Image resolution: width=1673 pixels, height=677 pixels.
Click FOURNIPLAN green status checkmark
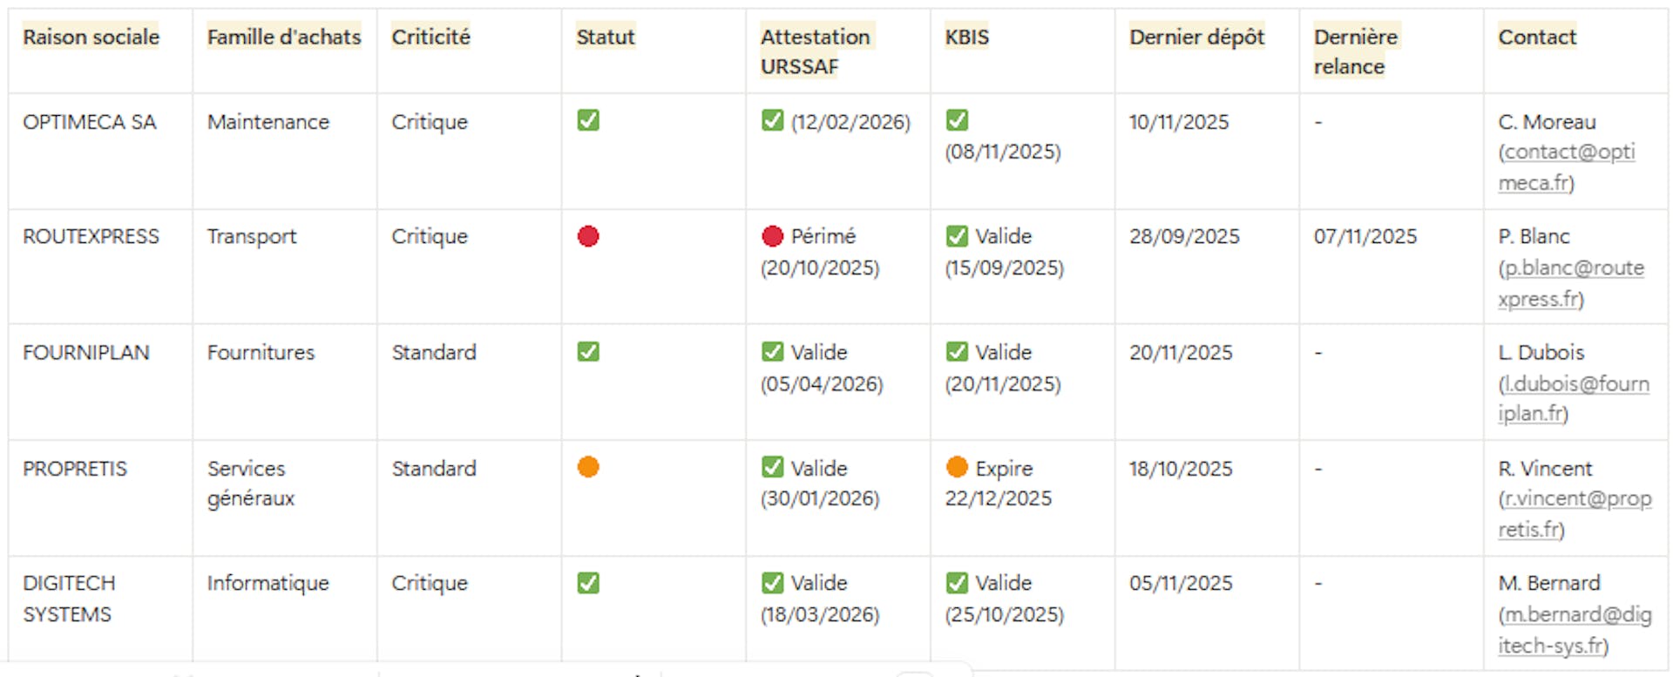[x=588, y=351]
